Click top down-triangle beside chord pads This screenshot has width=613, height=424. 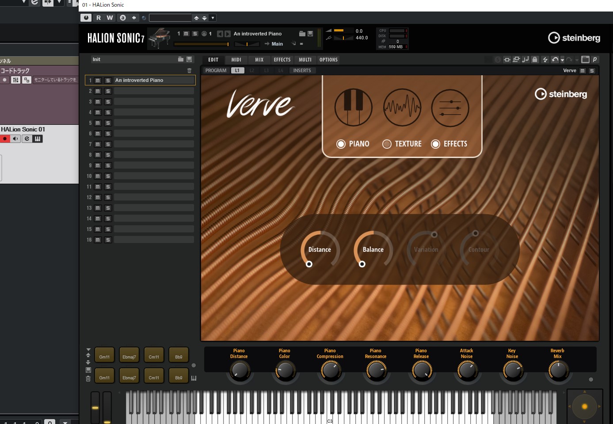pos(88,349)
